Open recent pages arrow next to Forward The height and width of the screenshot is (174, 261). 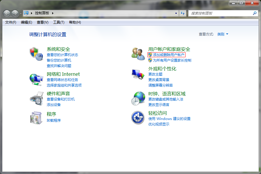click(x=21, y=13)
